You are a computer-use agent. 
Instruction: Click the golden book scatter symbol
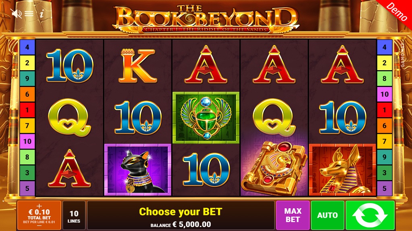coord(274,168)
